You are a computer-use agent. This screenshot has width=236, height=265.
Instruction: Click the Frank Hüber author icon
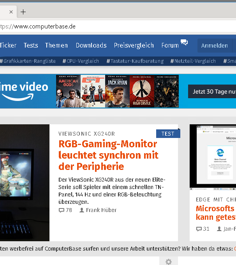(82, 210)
